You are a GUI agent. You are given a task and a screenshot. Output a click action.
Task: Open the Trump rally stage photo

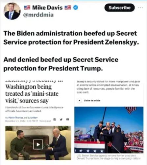click(109, 130)
